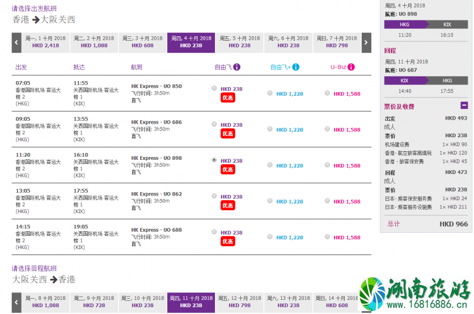Choose departure date 周六 6 十月 HKD 238
The width and height of the screenshot is (474, 314).
click(x=288, y=43)
